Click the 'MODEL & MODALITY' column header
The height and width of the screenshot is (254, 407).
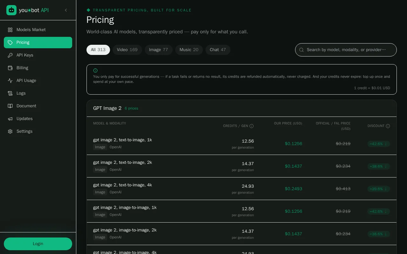click(109, 123)
